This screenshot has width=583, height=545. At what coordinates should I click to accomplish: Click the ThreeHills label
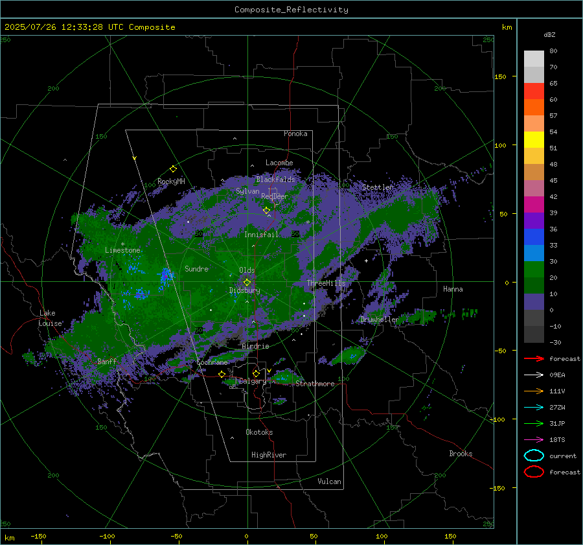click(326, 283)
